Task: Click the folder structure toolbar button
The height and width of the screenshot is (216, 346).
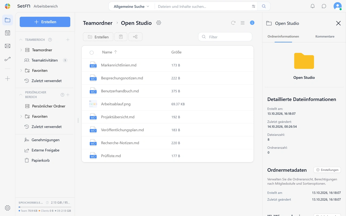Action: coord(135,37)
